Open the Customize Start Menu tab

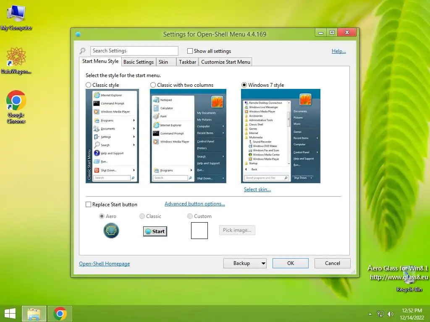click(x=225, y=62)
